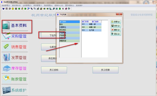Click the 保存(S) button in the dialog
The width and height of the screenshot is (157, 96).
point(116,26)
